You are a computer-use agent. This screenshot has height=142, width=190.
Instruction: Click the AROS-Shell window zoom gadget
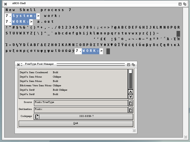pyautogui.click(x=180, y=4)
